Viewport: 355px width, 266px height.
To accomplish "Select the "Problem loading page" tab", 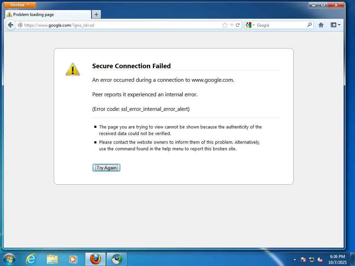I will tap(48, 15).
